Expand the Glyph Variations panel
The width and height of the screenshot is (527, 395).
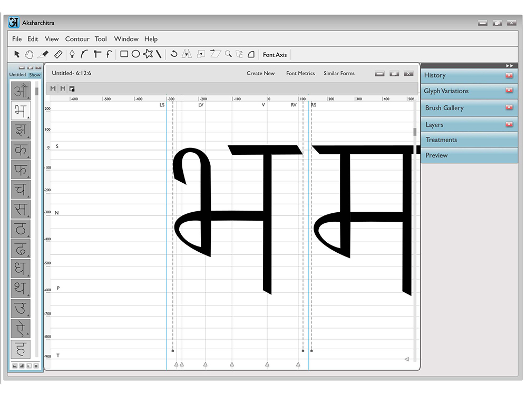(469, 91)
